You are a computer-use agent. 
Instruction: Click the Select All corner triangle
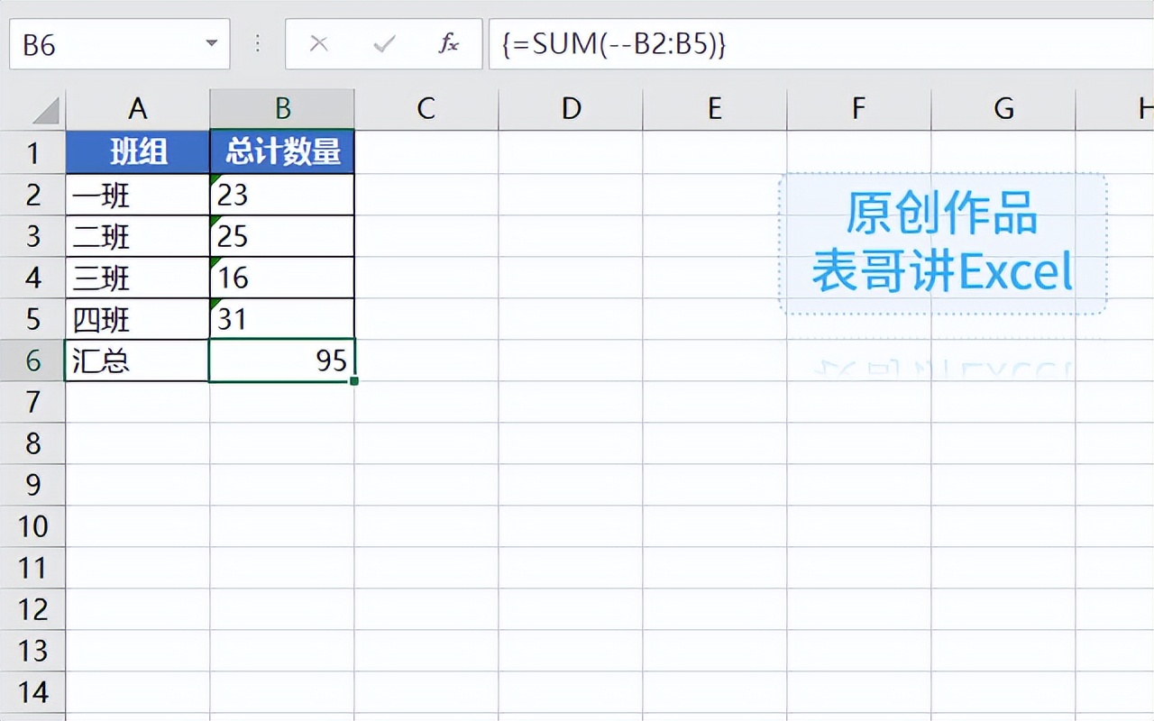(x=45, y=111)
